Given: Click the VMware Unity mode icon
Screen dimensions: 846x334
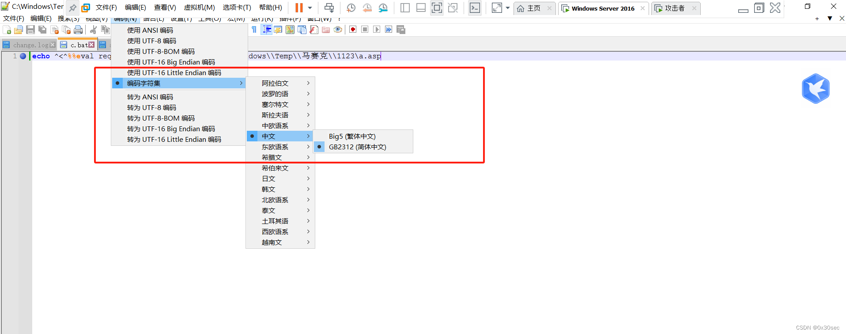Looking at the screenshot, I should coord(453,8).
